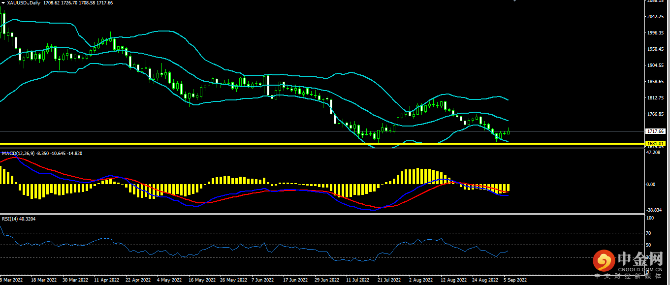Select the yellow horizontal support line
The image size is (670, 285).
point(295,144)
